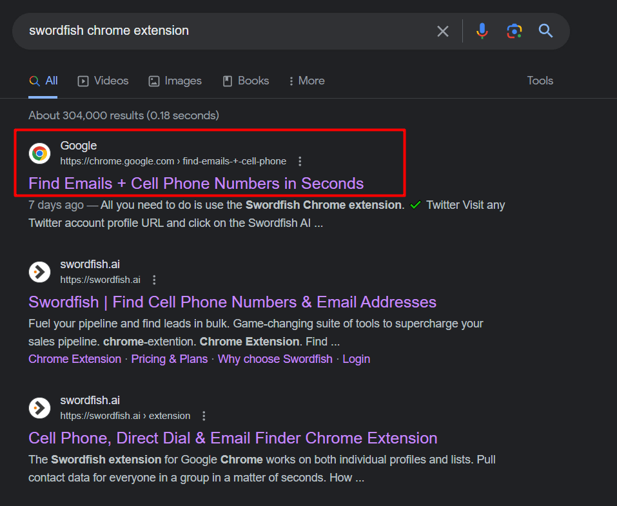
Task: Click the snippet starting 'The Swordfish extension for Google Chrome'
Action: tap(262, 469)
